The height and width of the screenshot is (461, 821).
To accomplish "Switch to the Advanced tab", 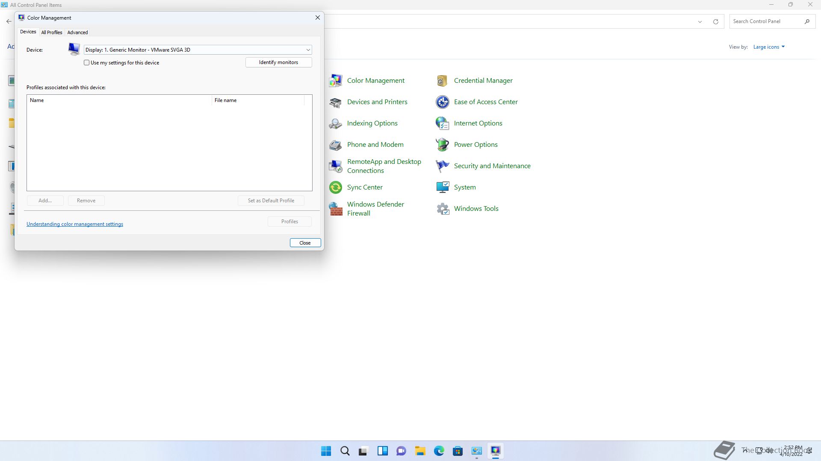I will (77, 32).
